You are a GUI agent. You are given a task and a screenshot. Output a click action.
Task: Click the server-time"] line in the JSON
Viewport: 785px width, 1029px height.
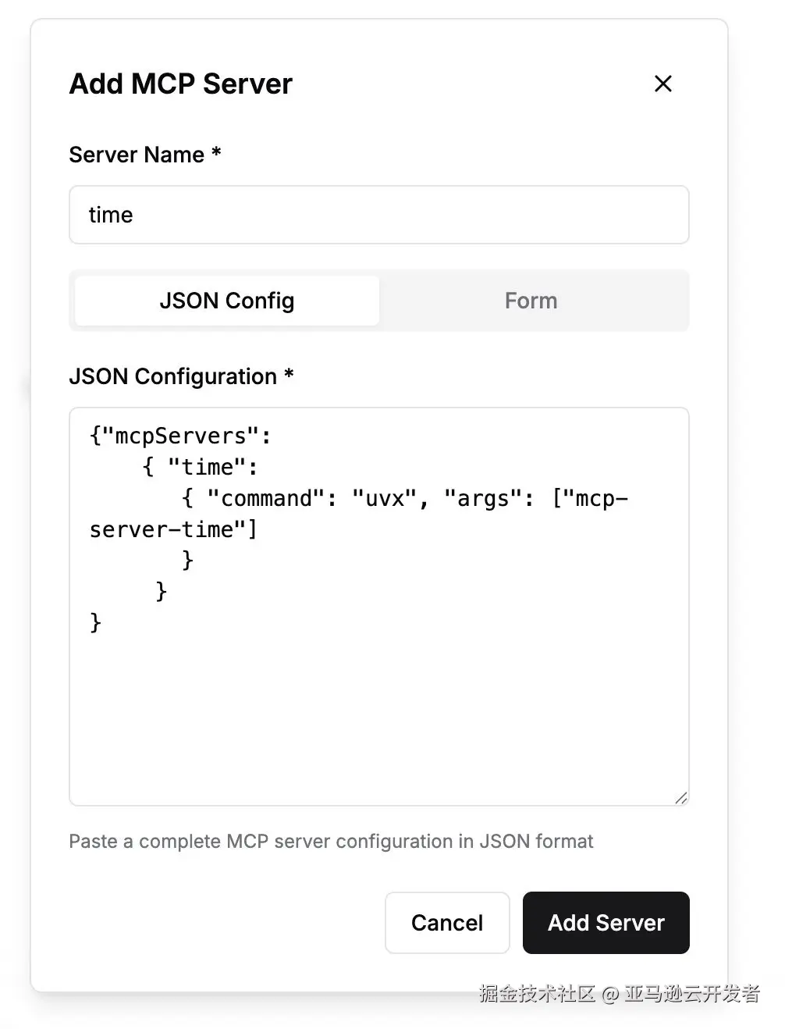(x=173, y=529)
